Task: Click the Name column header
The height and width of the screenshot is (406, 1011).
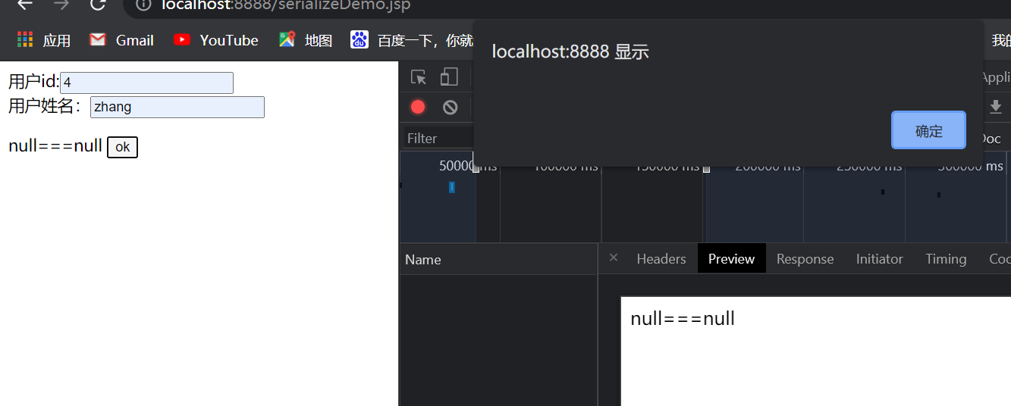Action: (x=498, y=260)
